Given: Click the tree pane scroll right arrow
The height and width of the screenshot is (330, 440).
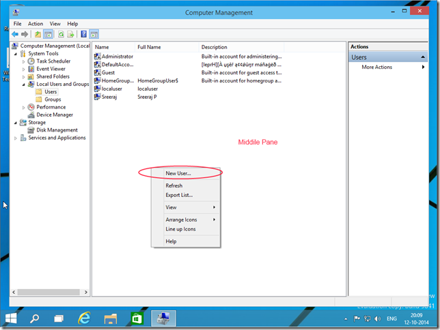Looking at the screenshot, I should pyautogui.click(x=86, y=292).
